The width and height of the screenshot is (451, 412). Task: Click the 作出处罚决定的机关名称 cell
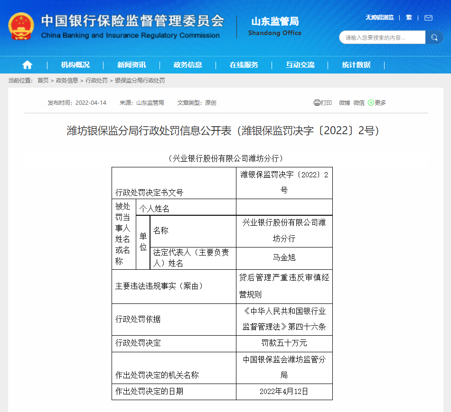pos(174,368)
